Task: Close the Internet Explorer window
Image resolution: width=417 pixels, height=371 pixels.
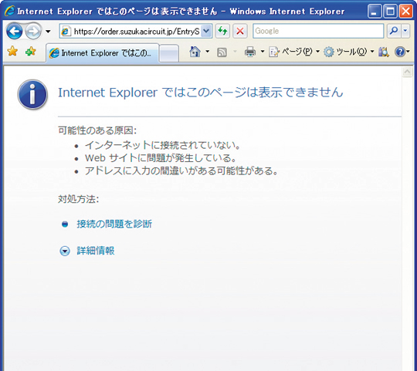Action: [x=406, y=11]
